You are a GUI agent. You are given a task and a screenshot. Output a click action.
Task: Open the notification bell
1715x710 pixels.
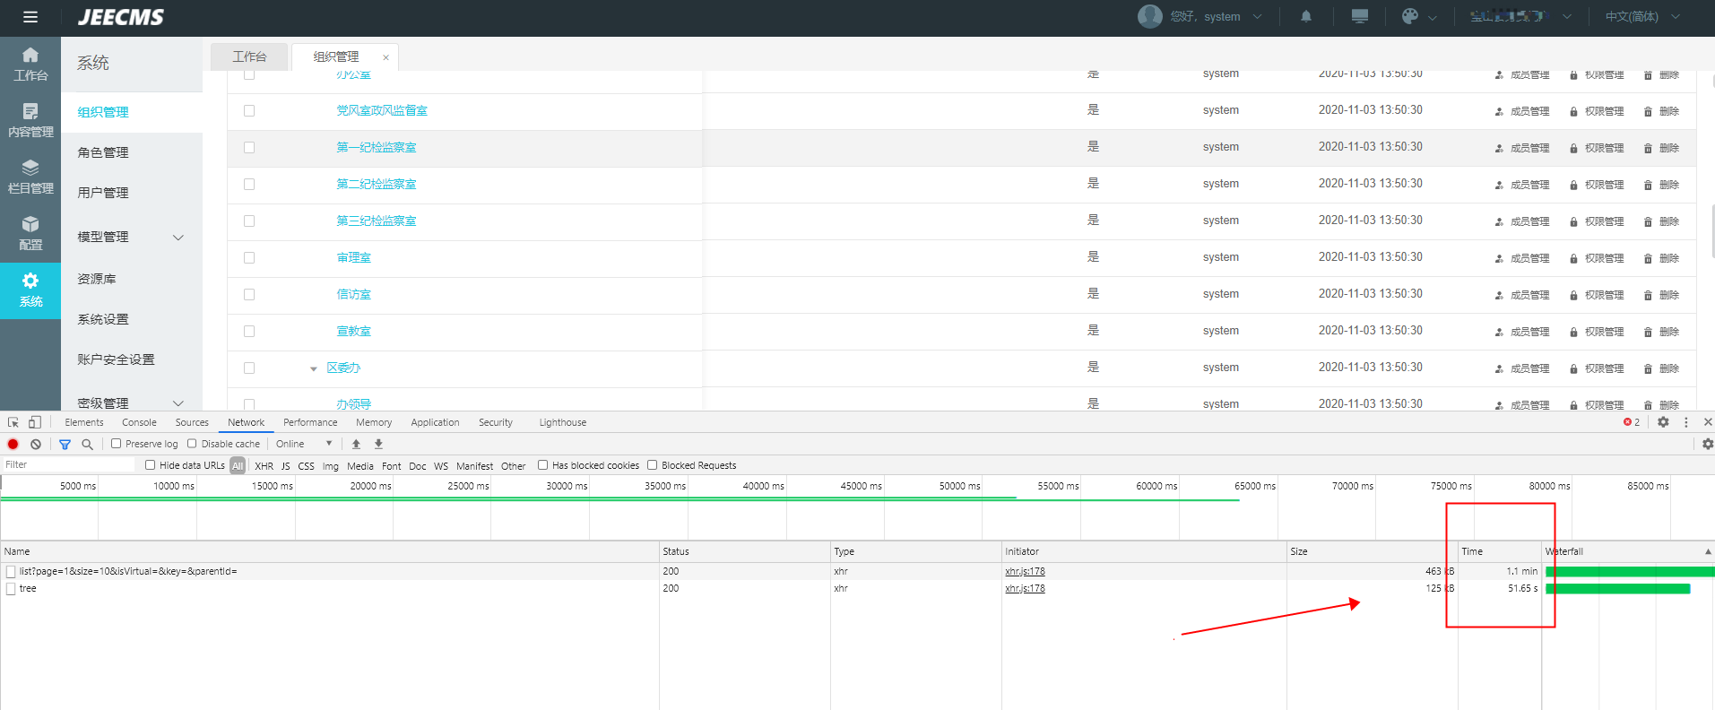tap(1306, 16)
